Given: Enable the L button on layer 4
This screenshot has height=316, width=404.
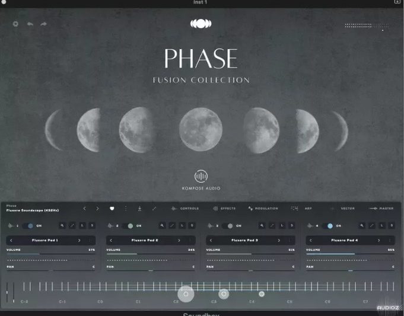Looking at the screenshot, I should coord(382,226).
